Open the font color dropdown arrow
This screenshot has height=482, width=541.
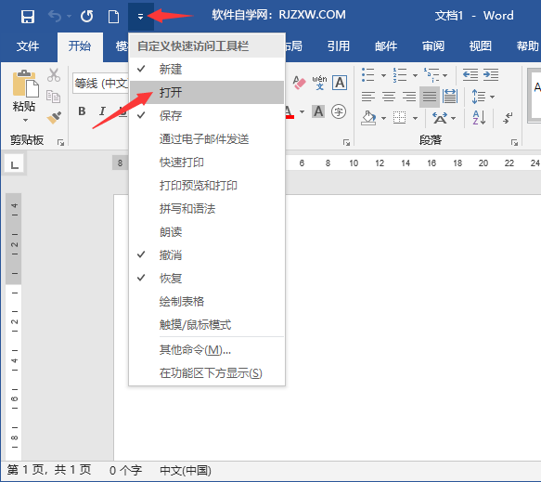click(302, 111)
